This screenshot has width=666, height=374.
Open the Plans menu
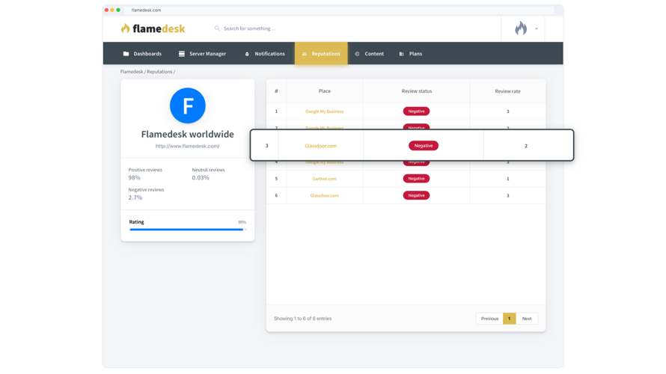click(410, 54)
